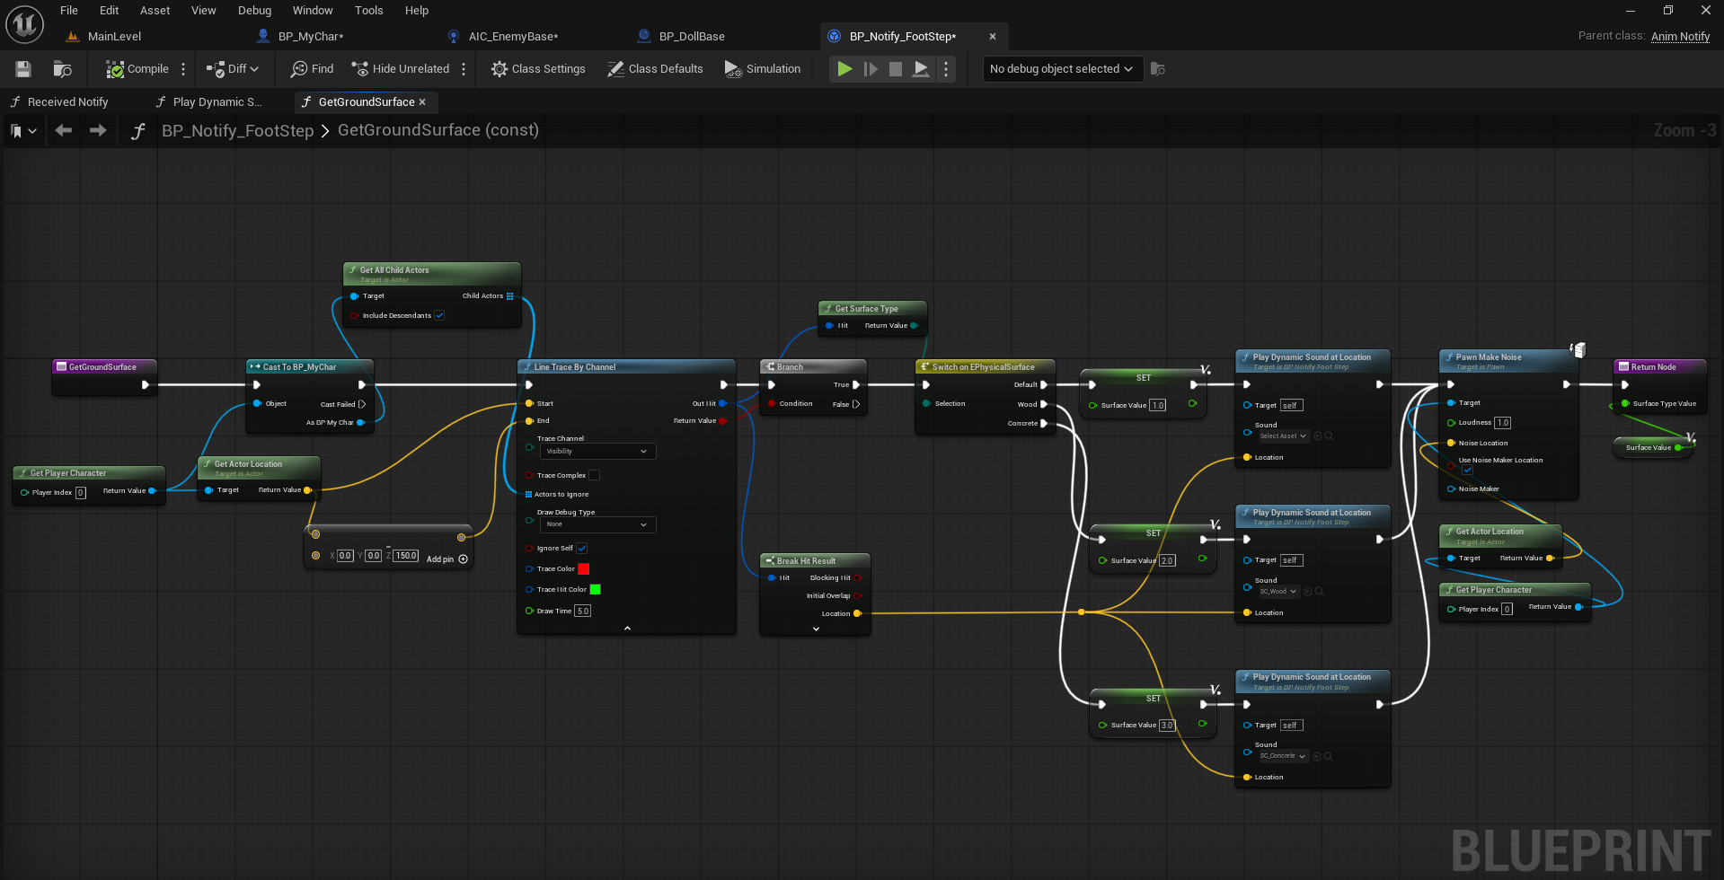Viewport: 1724px width, 880px height.
Task: Click the browse icon beside the SC_Concrete dropdown
Action: (1329, 757)
